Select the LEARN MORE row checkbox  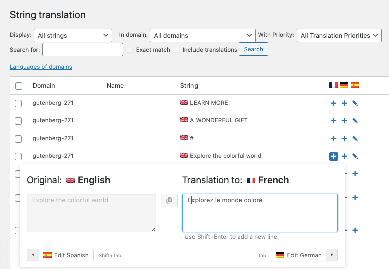coord(19,103)
